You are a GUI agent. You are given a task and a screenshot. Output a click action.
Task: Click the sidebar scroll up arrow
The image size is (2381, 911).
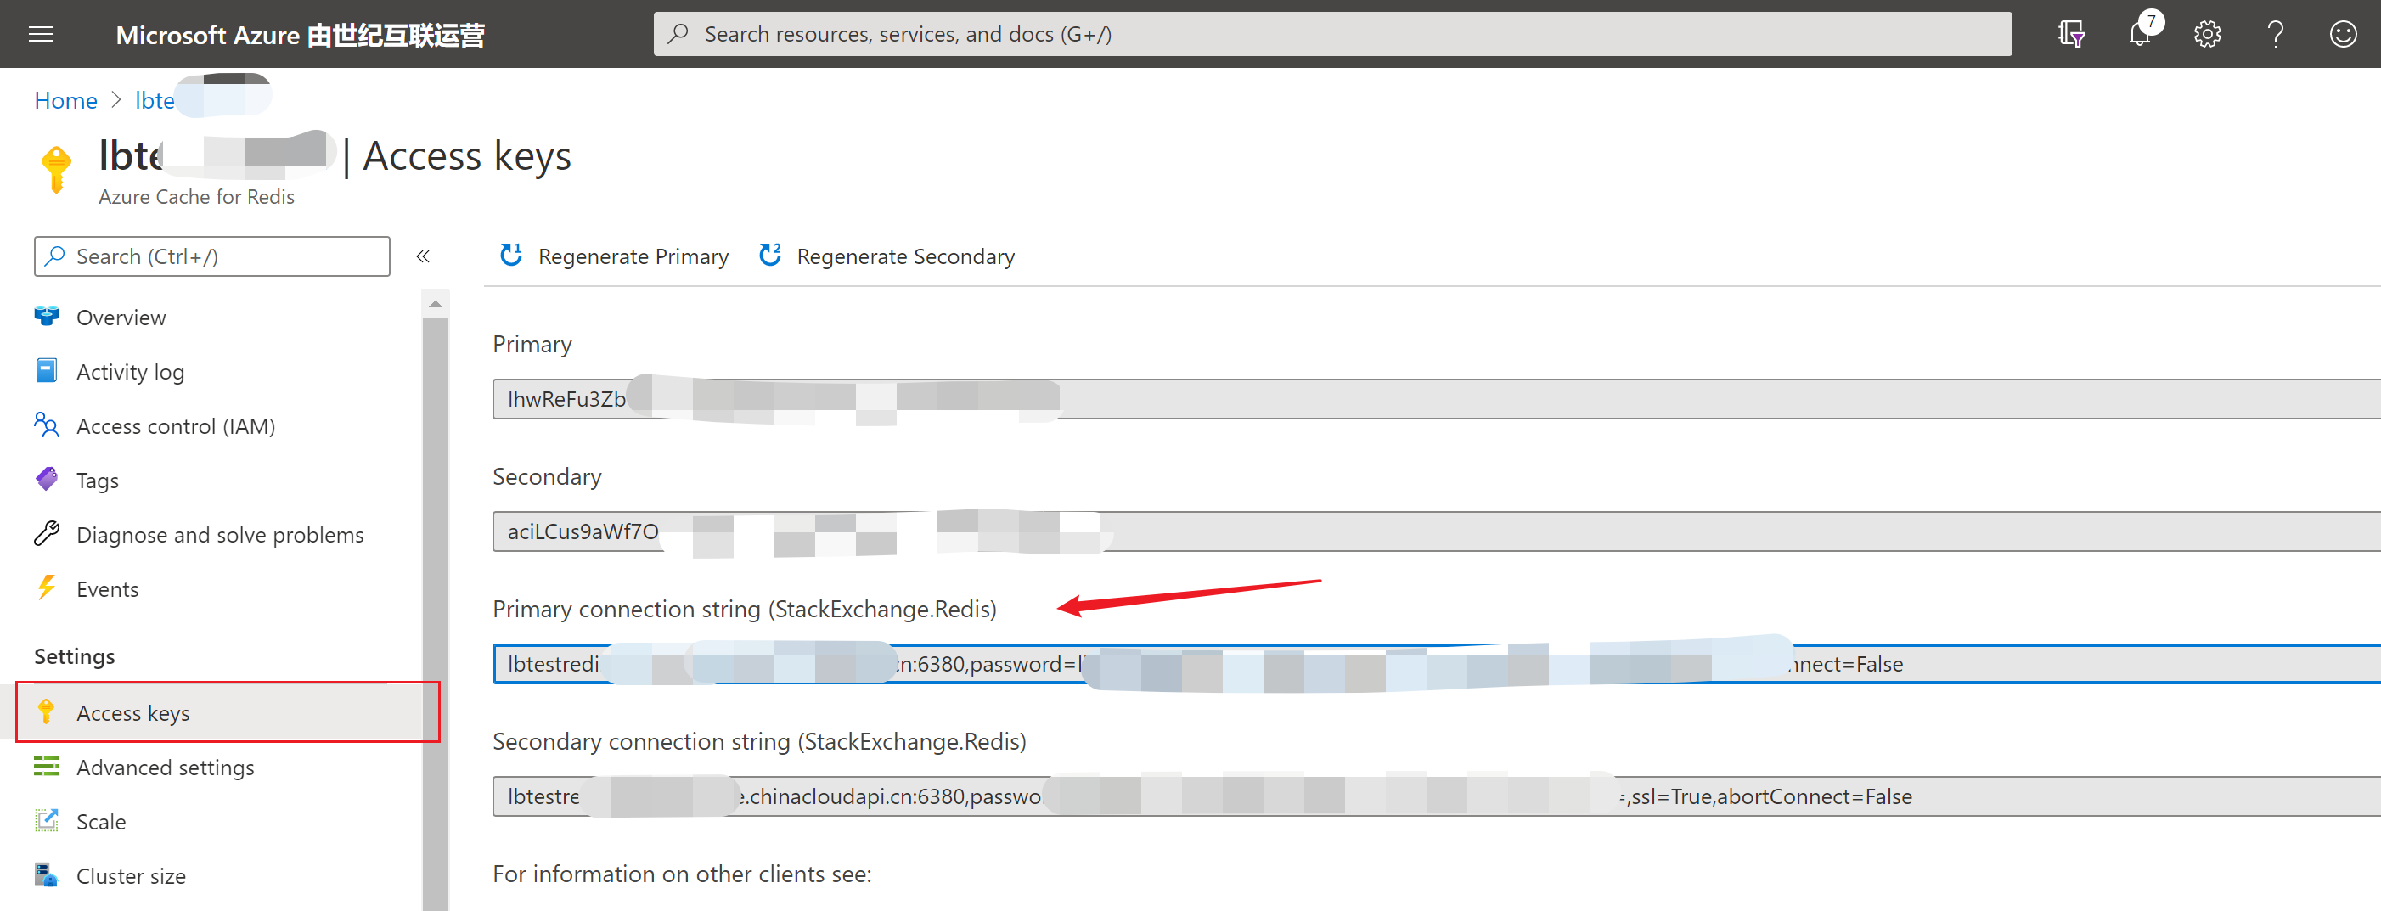(436, 303)
